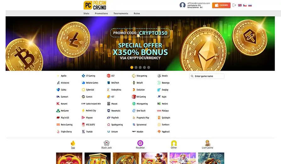Jump to the last banner slide dot
The width and height of the screenshot is (281, 164).
[x=149, y=67]
